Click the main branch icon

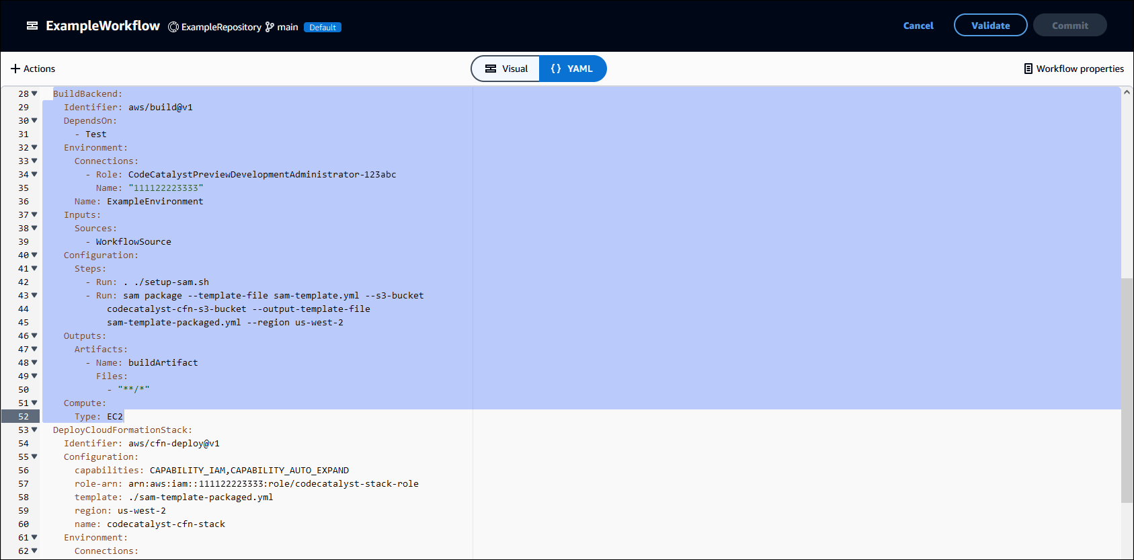(x=270, y=27)
